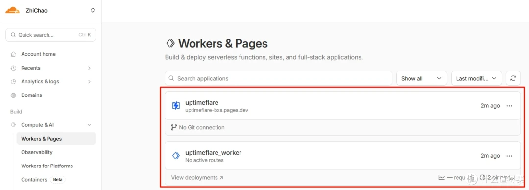Screen dimensions: 529x190
Task: Click the No Git connection text
Action: point(202,128)
